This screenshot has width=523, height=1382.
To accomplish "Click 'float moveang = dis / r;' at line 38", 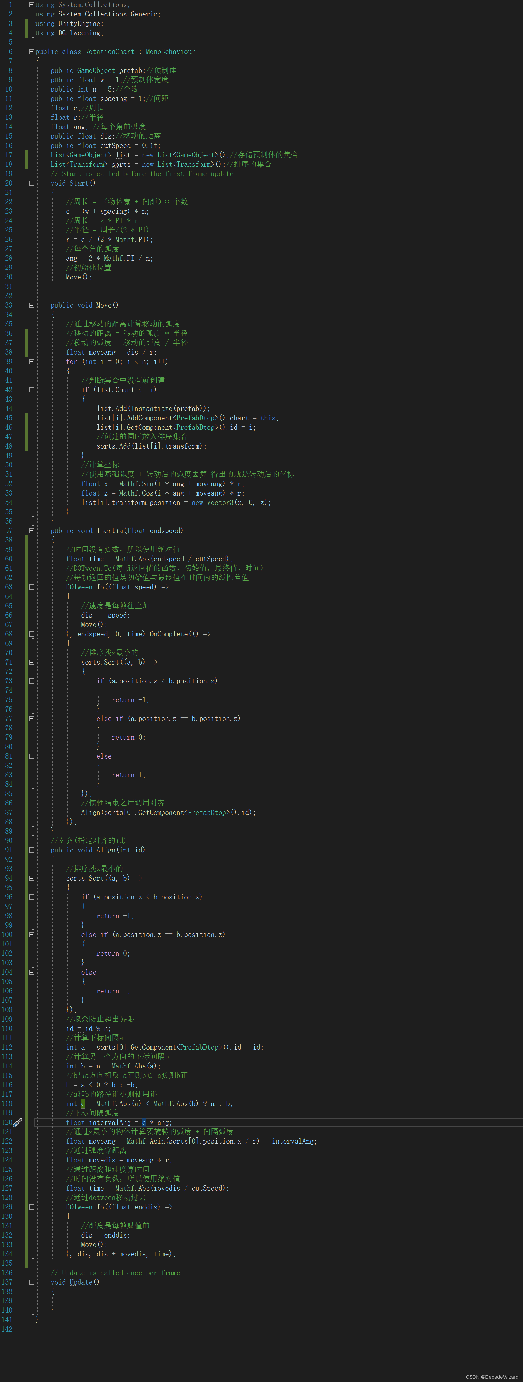I will click(x=111, y=353).
